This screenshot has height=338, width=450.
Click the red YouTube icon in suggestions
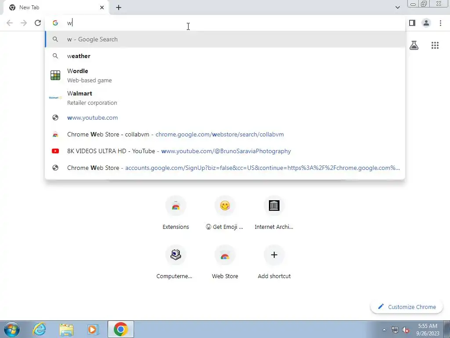tap(55, 151)
